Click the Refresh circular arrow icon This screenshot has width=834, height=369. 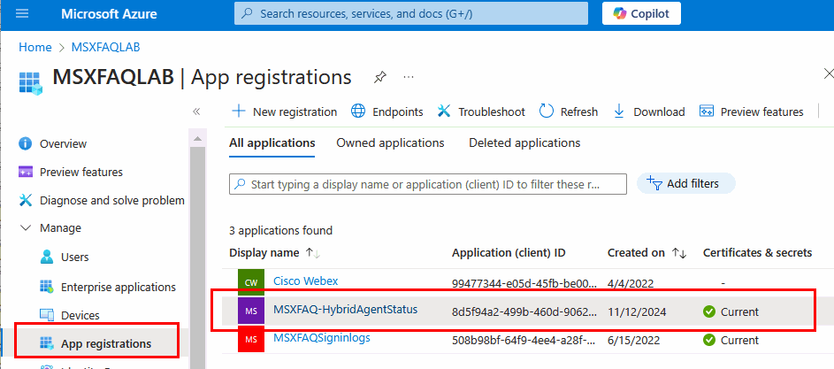[547, 111]
